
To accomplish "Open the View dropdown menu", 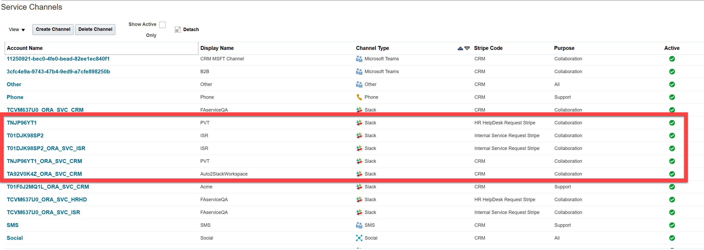I will (17, 30).
